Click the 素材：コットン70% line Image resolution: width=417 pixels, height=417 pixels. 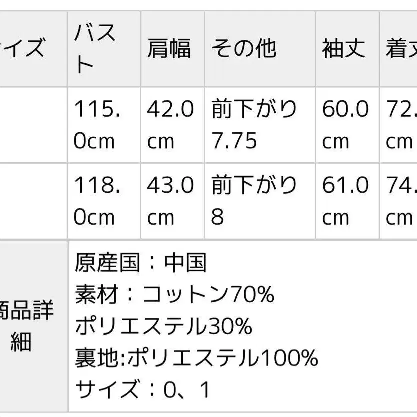point(175,294)
